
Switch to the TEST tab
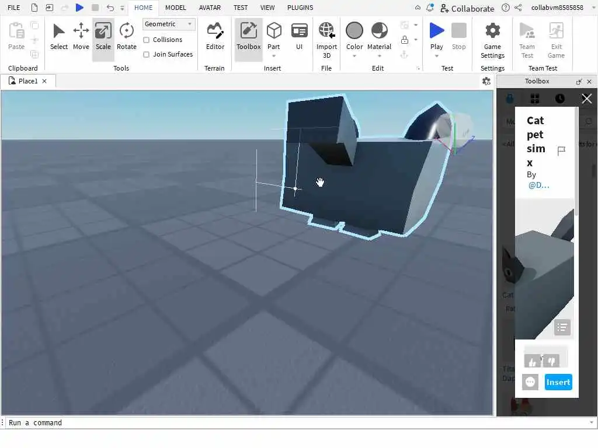[x=240, y=8]
